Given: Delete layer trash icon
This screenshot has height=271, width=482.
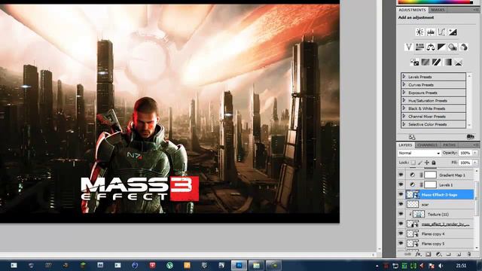Looking at the screenshot, I should (x=468, y=254).
